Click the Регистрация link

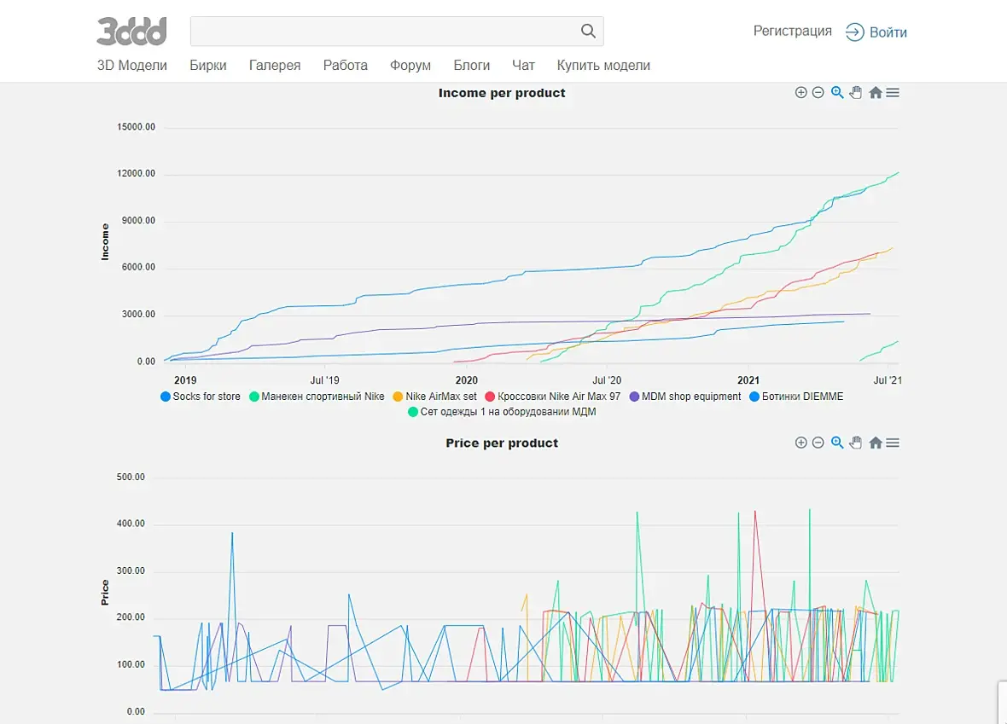pyautogui.click(x=792, y=32)
